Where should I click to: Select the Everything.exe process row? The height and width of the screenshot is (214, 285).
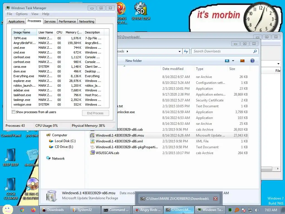point(60,76)
